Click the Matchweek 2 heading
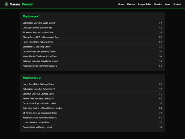The height and width of the screenshot is (139, 185). pos(32,78)
